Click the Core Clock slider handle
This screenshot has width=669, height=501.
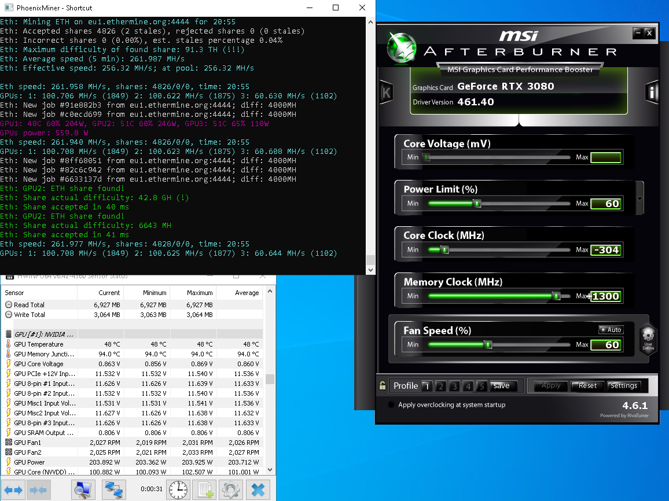[x=444, y=250]
